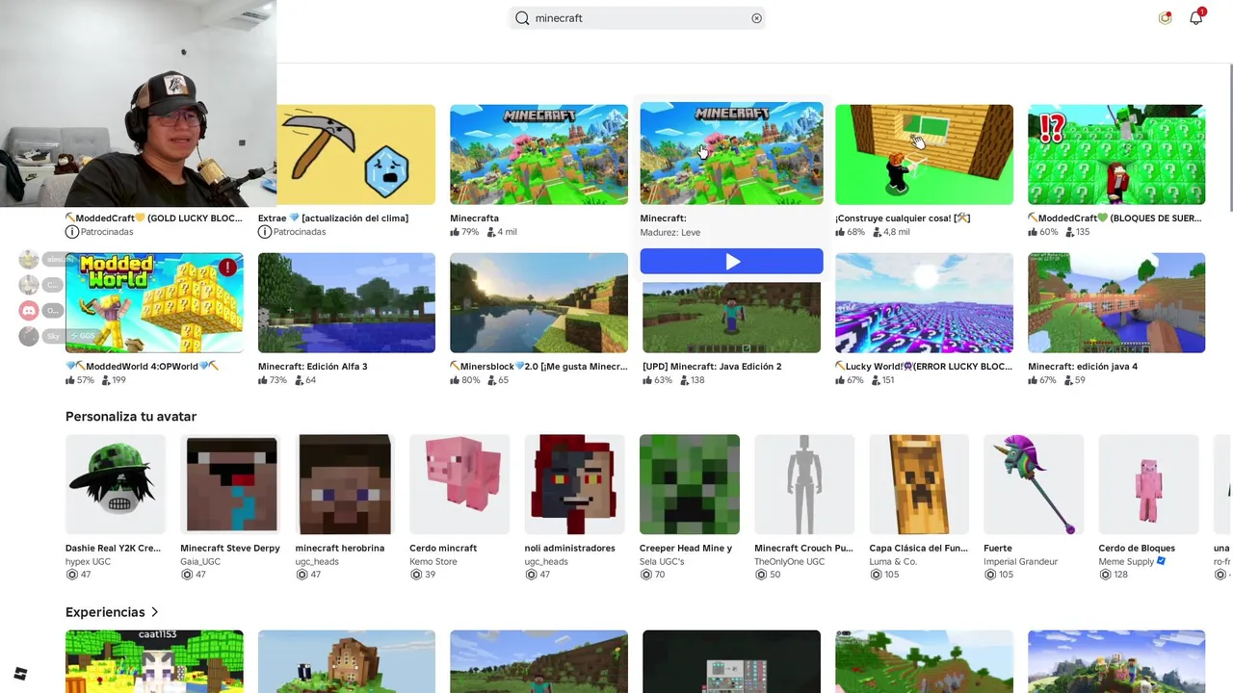Screen dimensions: 1233x693
Task: Open Lucky World purple blocks thumbnail
Action: pos(924,302)
